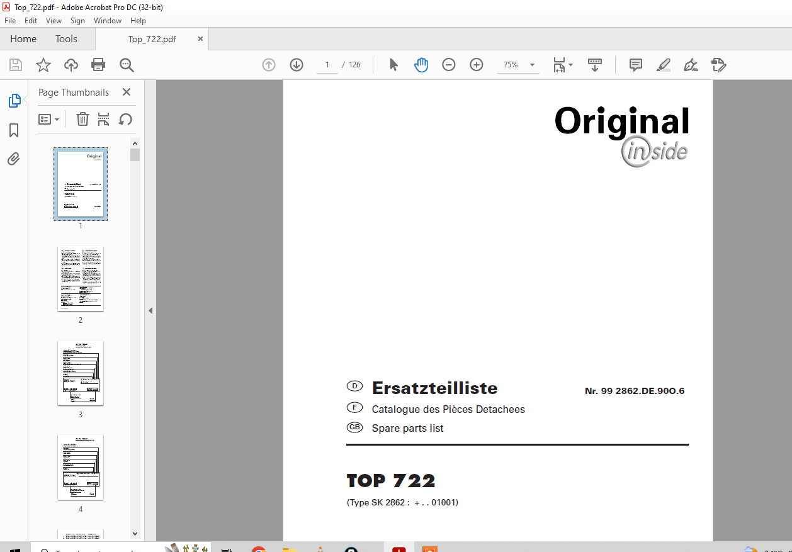Add file to starred with star icon

tap(43, 65)
